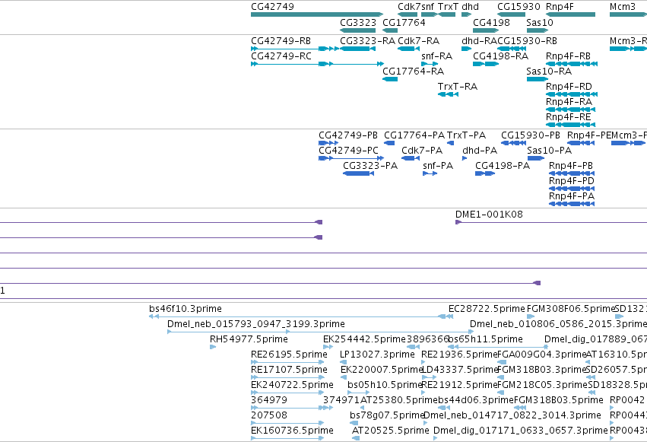Screen dimensions: 647x442
Task: Select the bs05h10.5prime EST feature
Action: (x=359, y=393)
